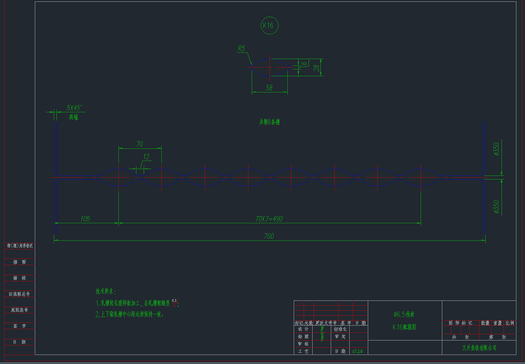Image resolution: width=525 pixels, height=364 pixels.
Task: Select the 58 width dimension text
Action: point(269,88)
